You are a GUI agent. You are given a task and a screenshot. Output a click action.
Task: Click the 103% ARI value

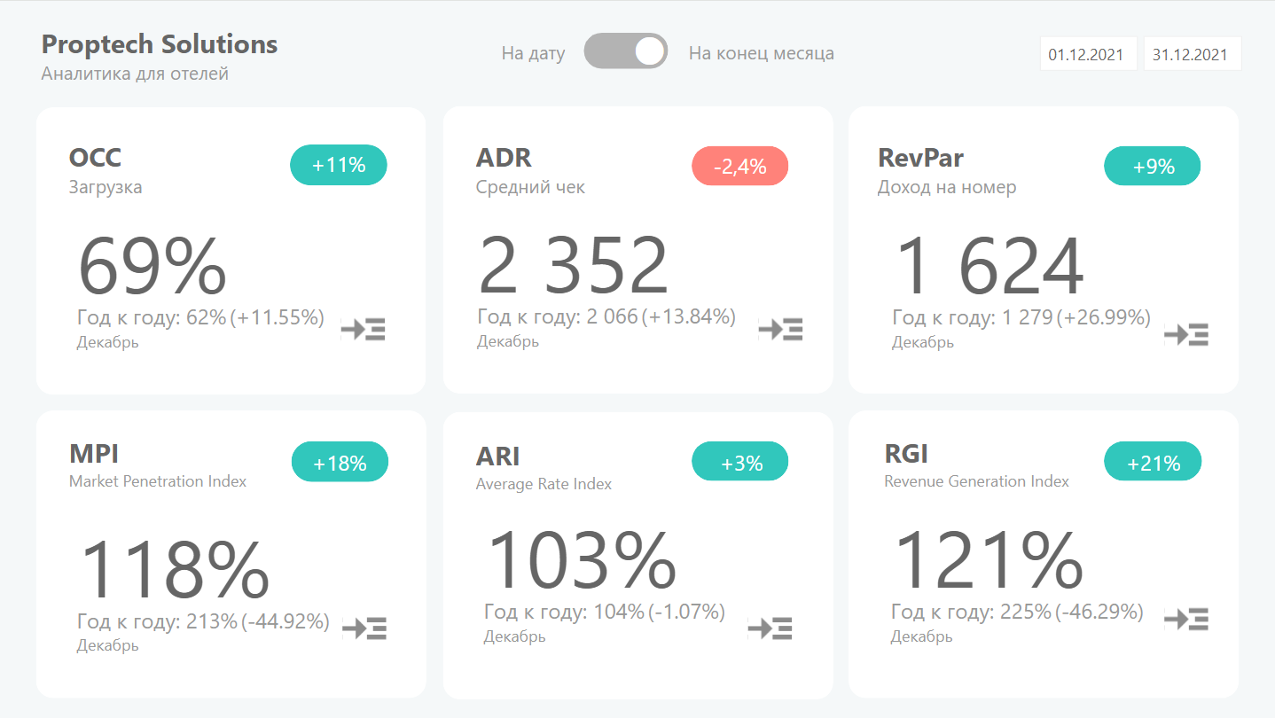pyautogui.click(x=583, y=560)
